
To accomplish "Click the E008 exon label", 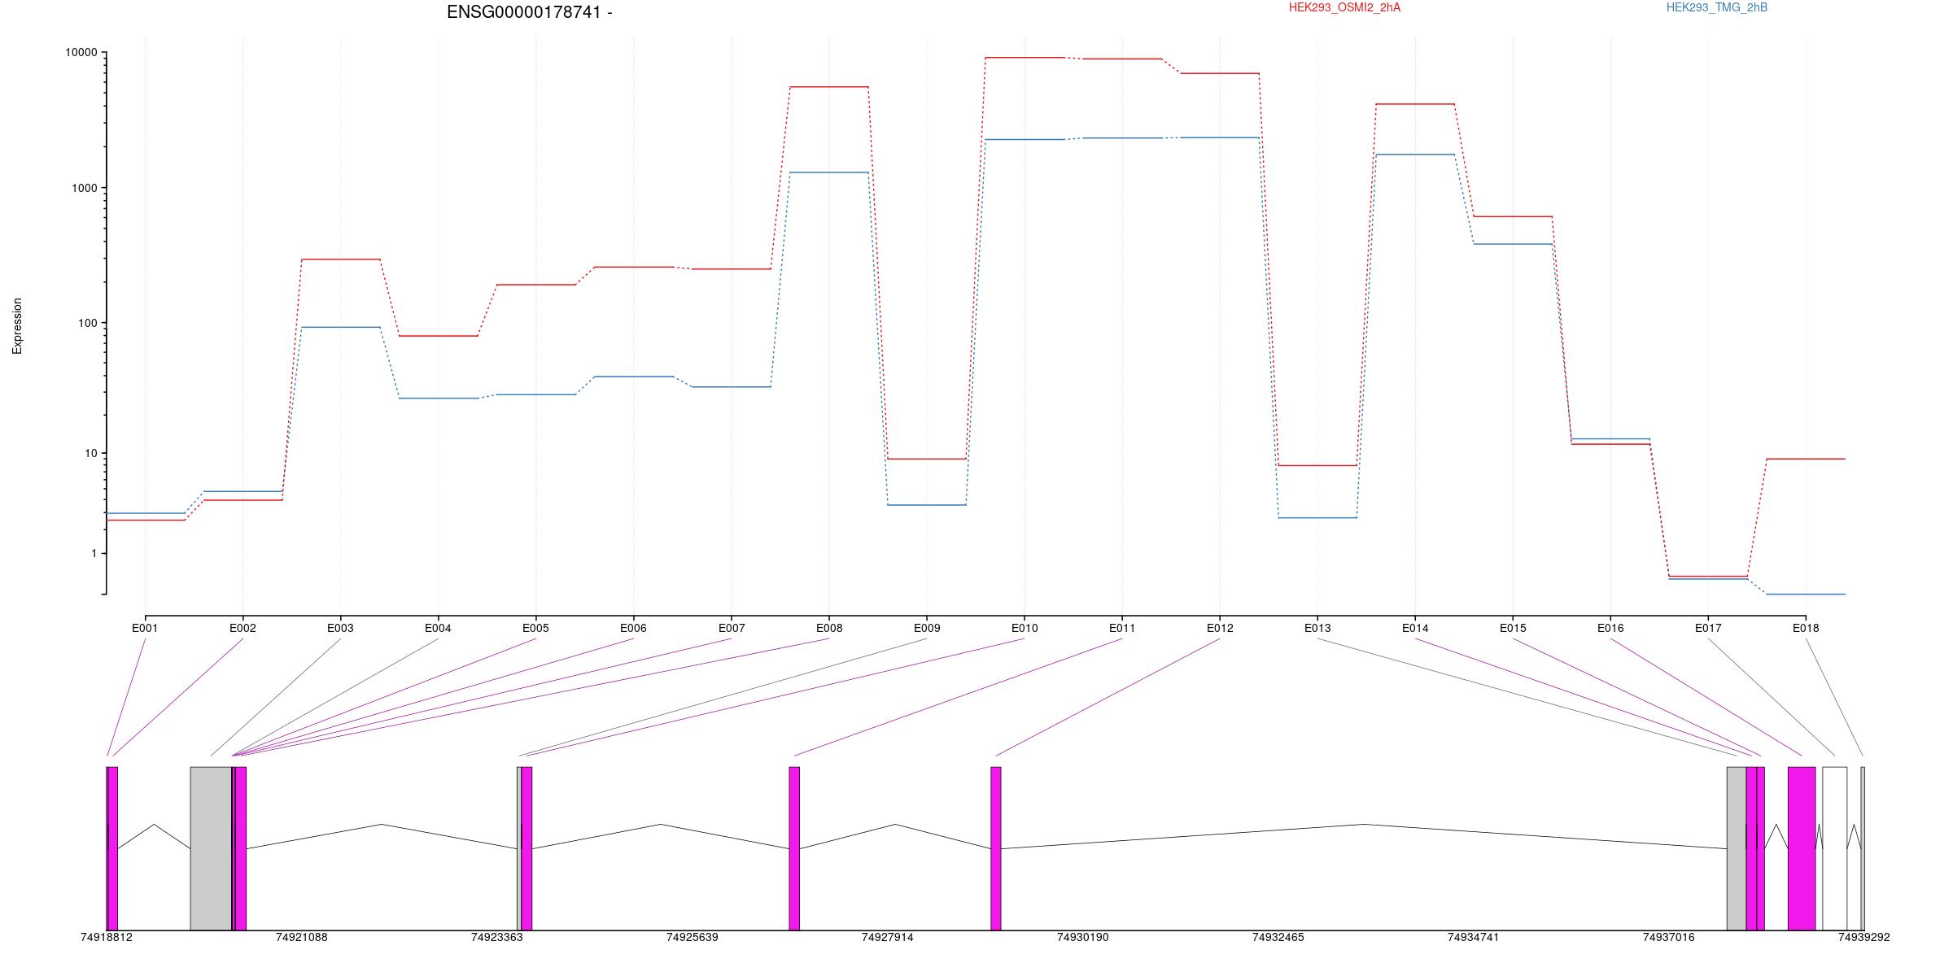I will 829,628.
